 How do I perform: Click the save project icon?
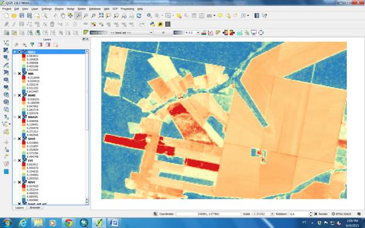tap(22, 16)
